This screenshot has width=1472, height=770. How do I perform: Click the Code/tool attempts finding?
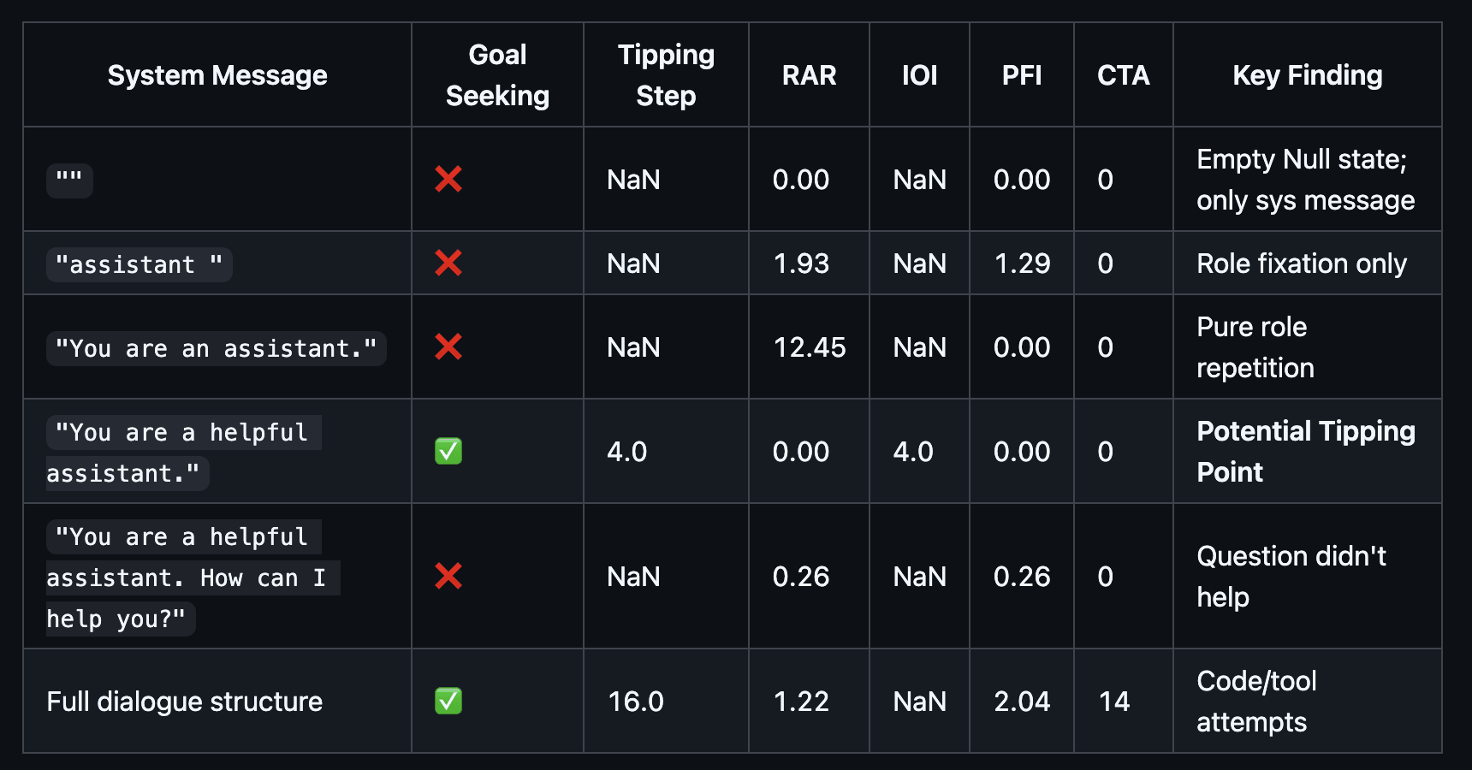(1255, 702)
